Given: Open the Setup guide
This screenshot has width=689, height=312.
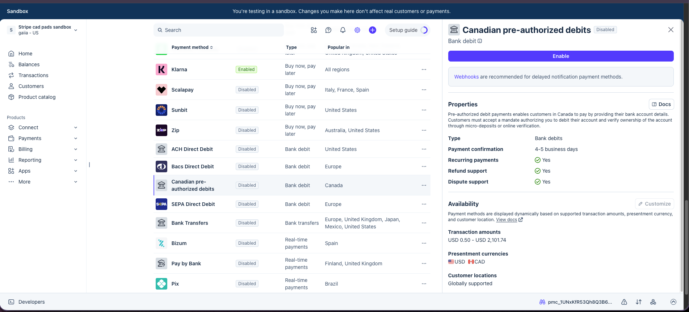Looking at the screenshot, I should tap(408, 30).
